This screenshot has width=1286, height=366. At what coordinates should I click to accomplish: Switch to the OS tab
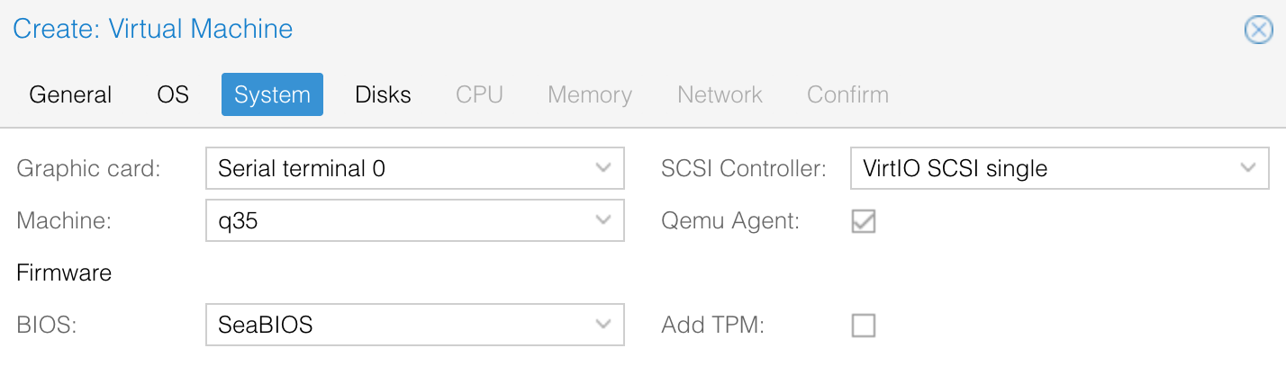click(x=173, y=94)
